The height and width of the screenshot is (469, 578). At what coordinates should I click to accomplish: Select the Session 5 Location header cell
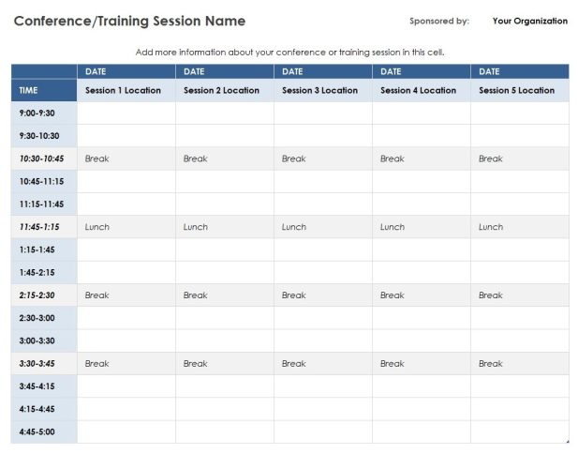[x=519, y=91]
